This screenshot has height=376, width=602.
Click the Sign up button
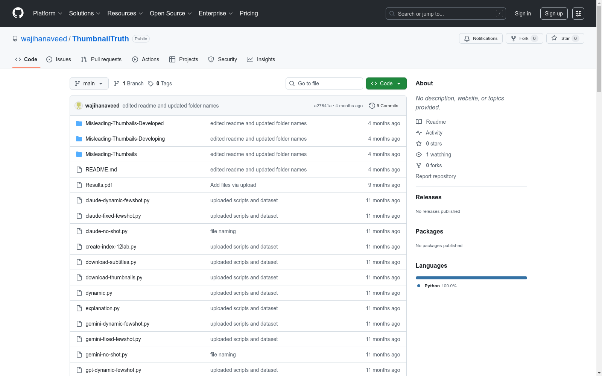tap(554, 14)
